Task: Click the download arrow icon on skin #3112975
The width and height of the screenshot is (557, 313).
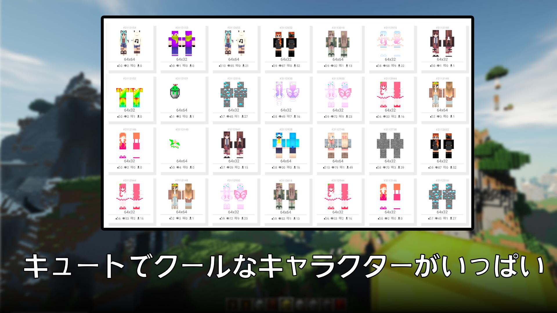Action: pos(399,66)
